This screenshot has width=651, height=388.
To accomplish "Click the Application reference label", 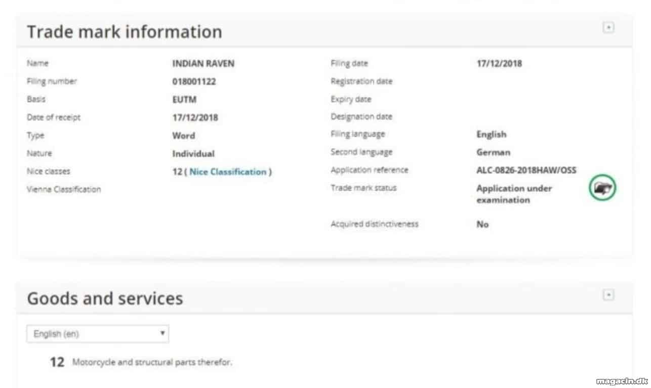I will click(x=369, y=170).
